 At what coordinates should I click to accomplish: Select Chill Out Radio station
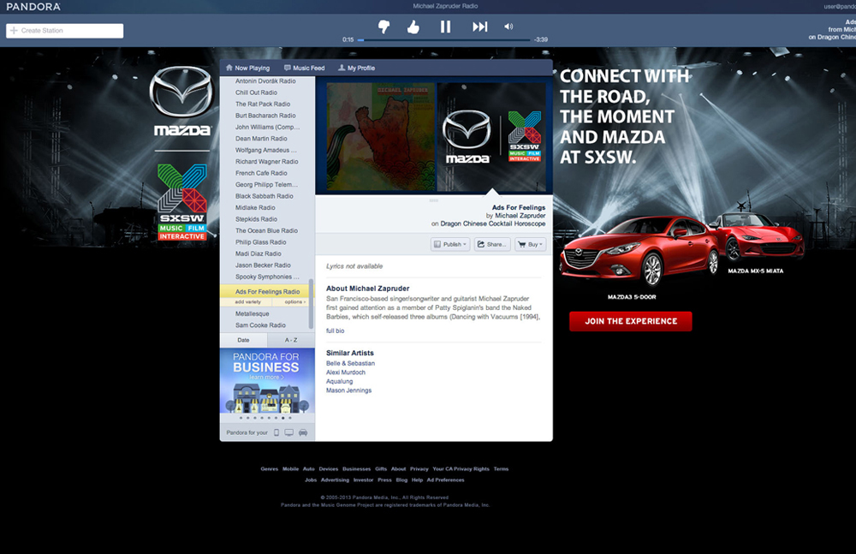[256, 92]
